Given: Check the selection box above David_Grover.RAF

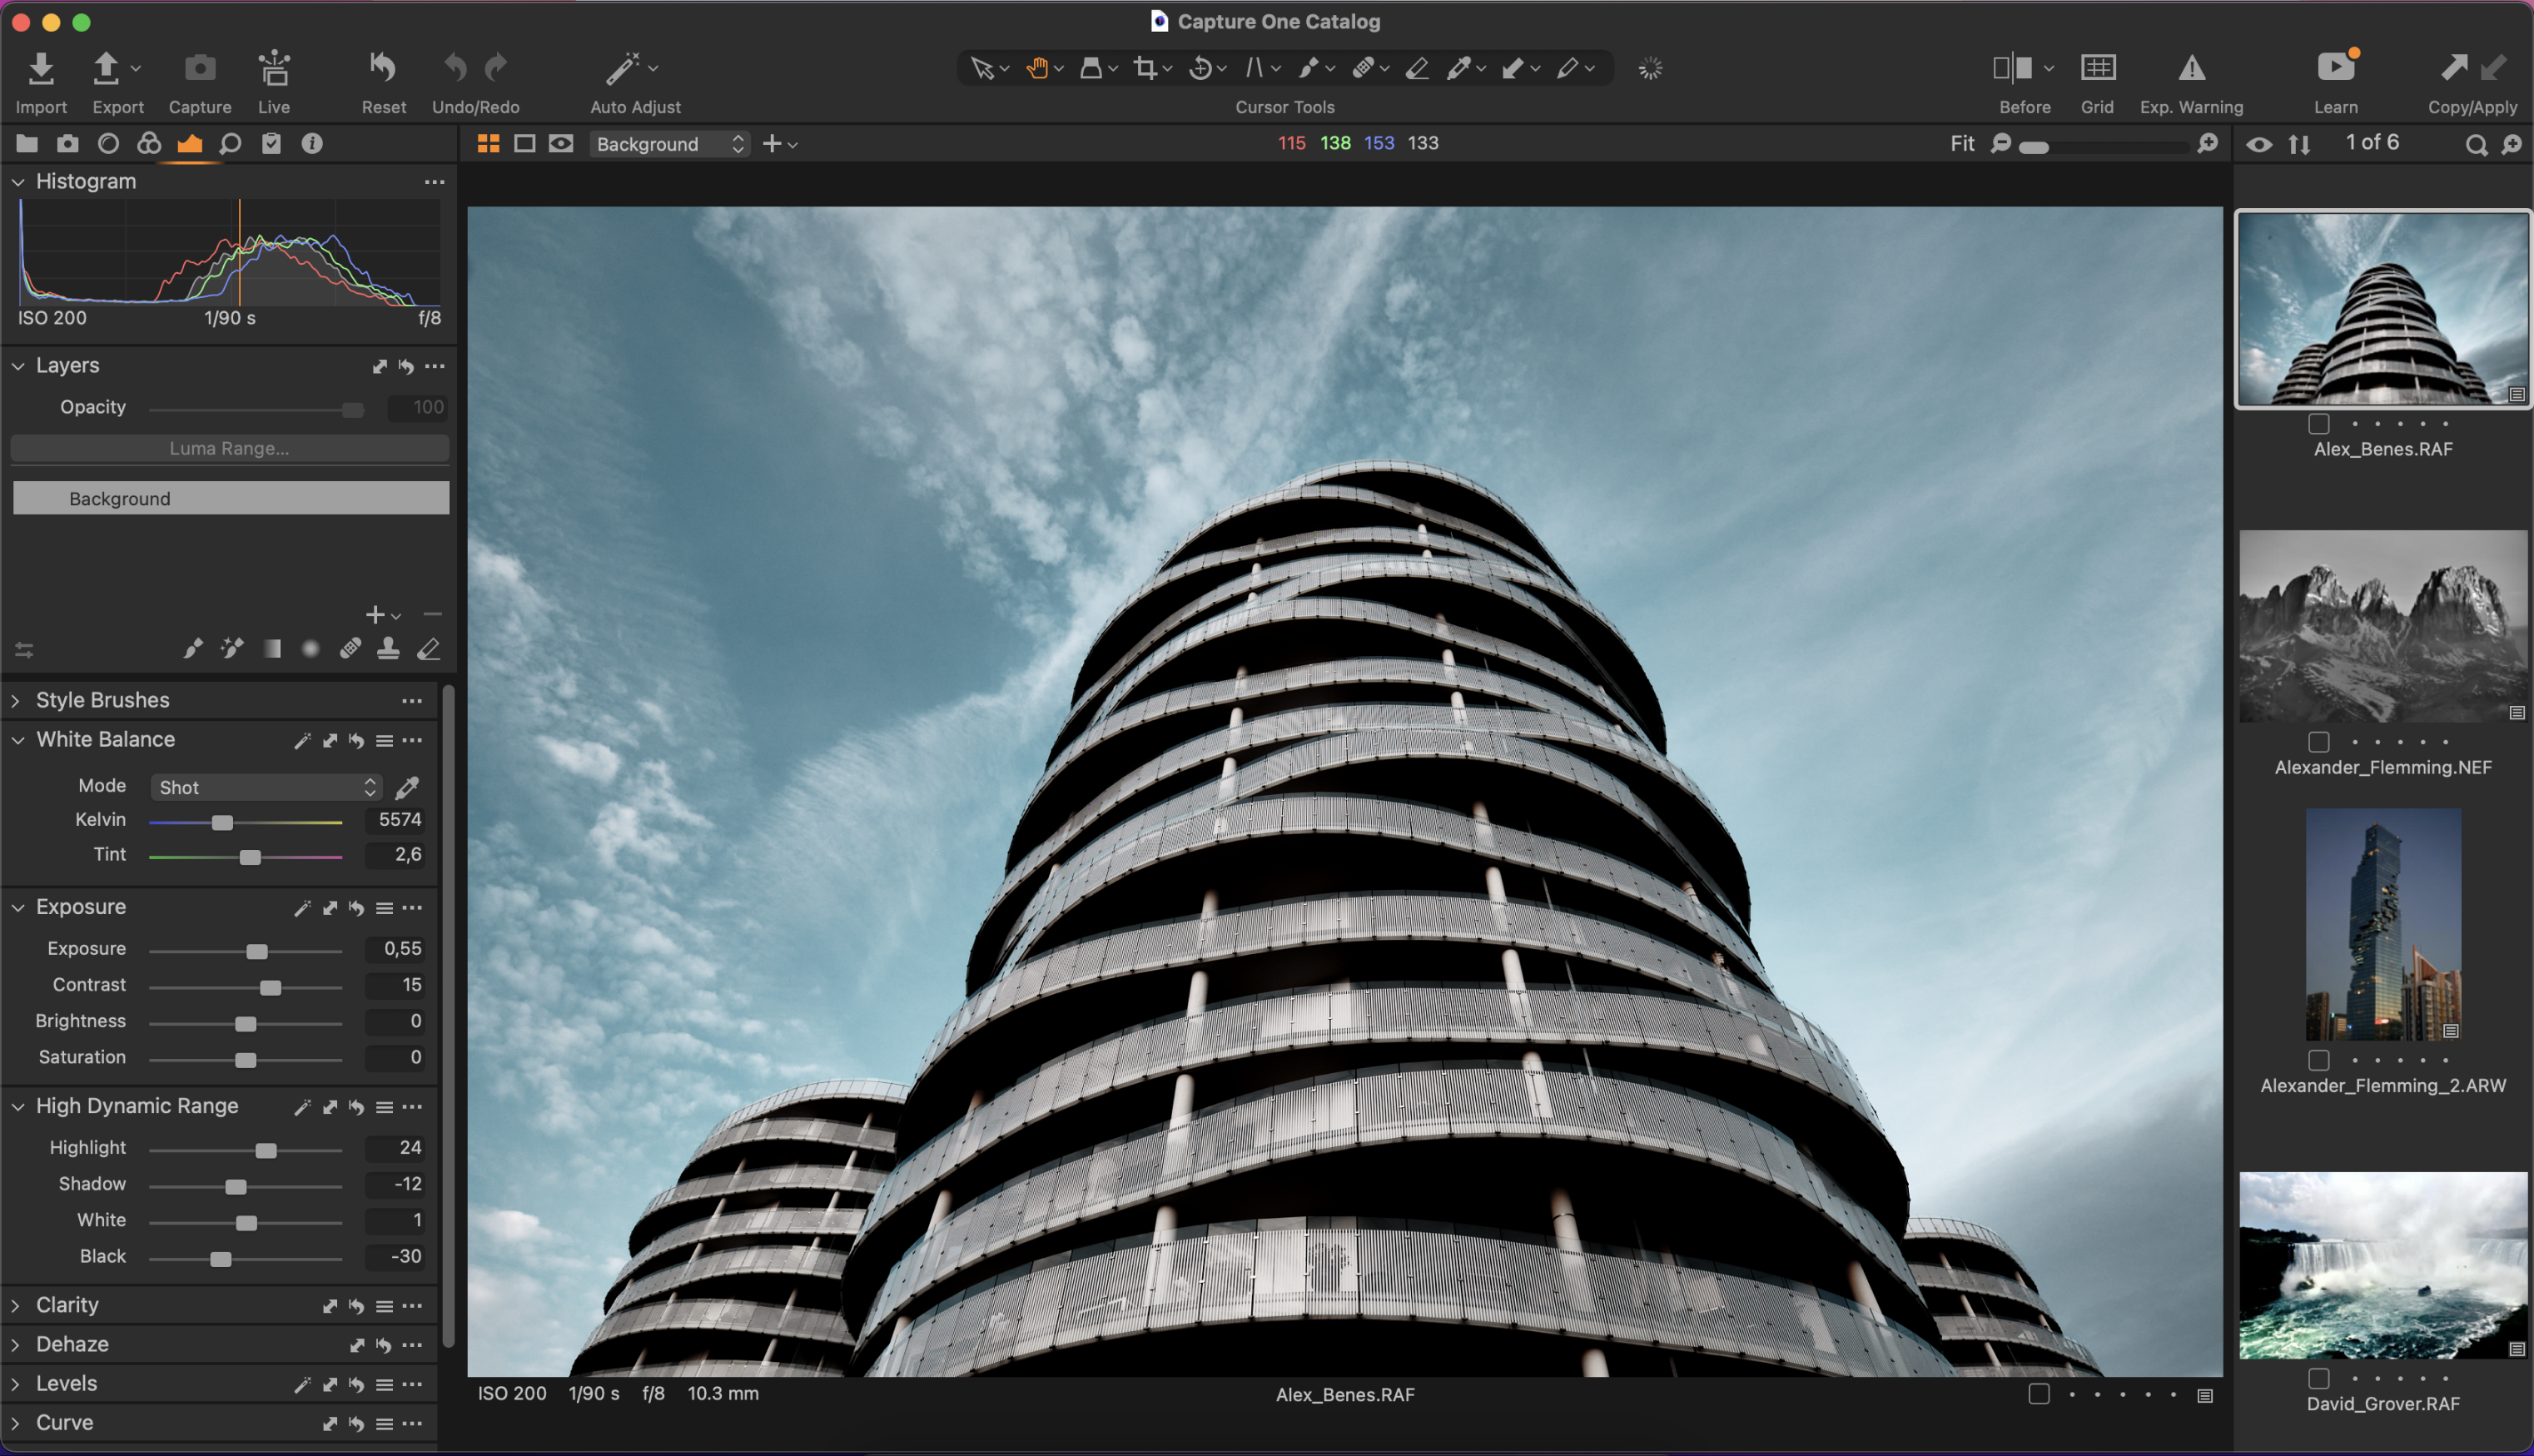Looking at the screenshot, I should [2318, 1378].
